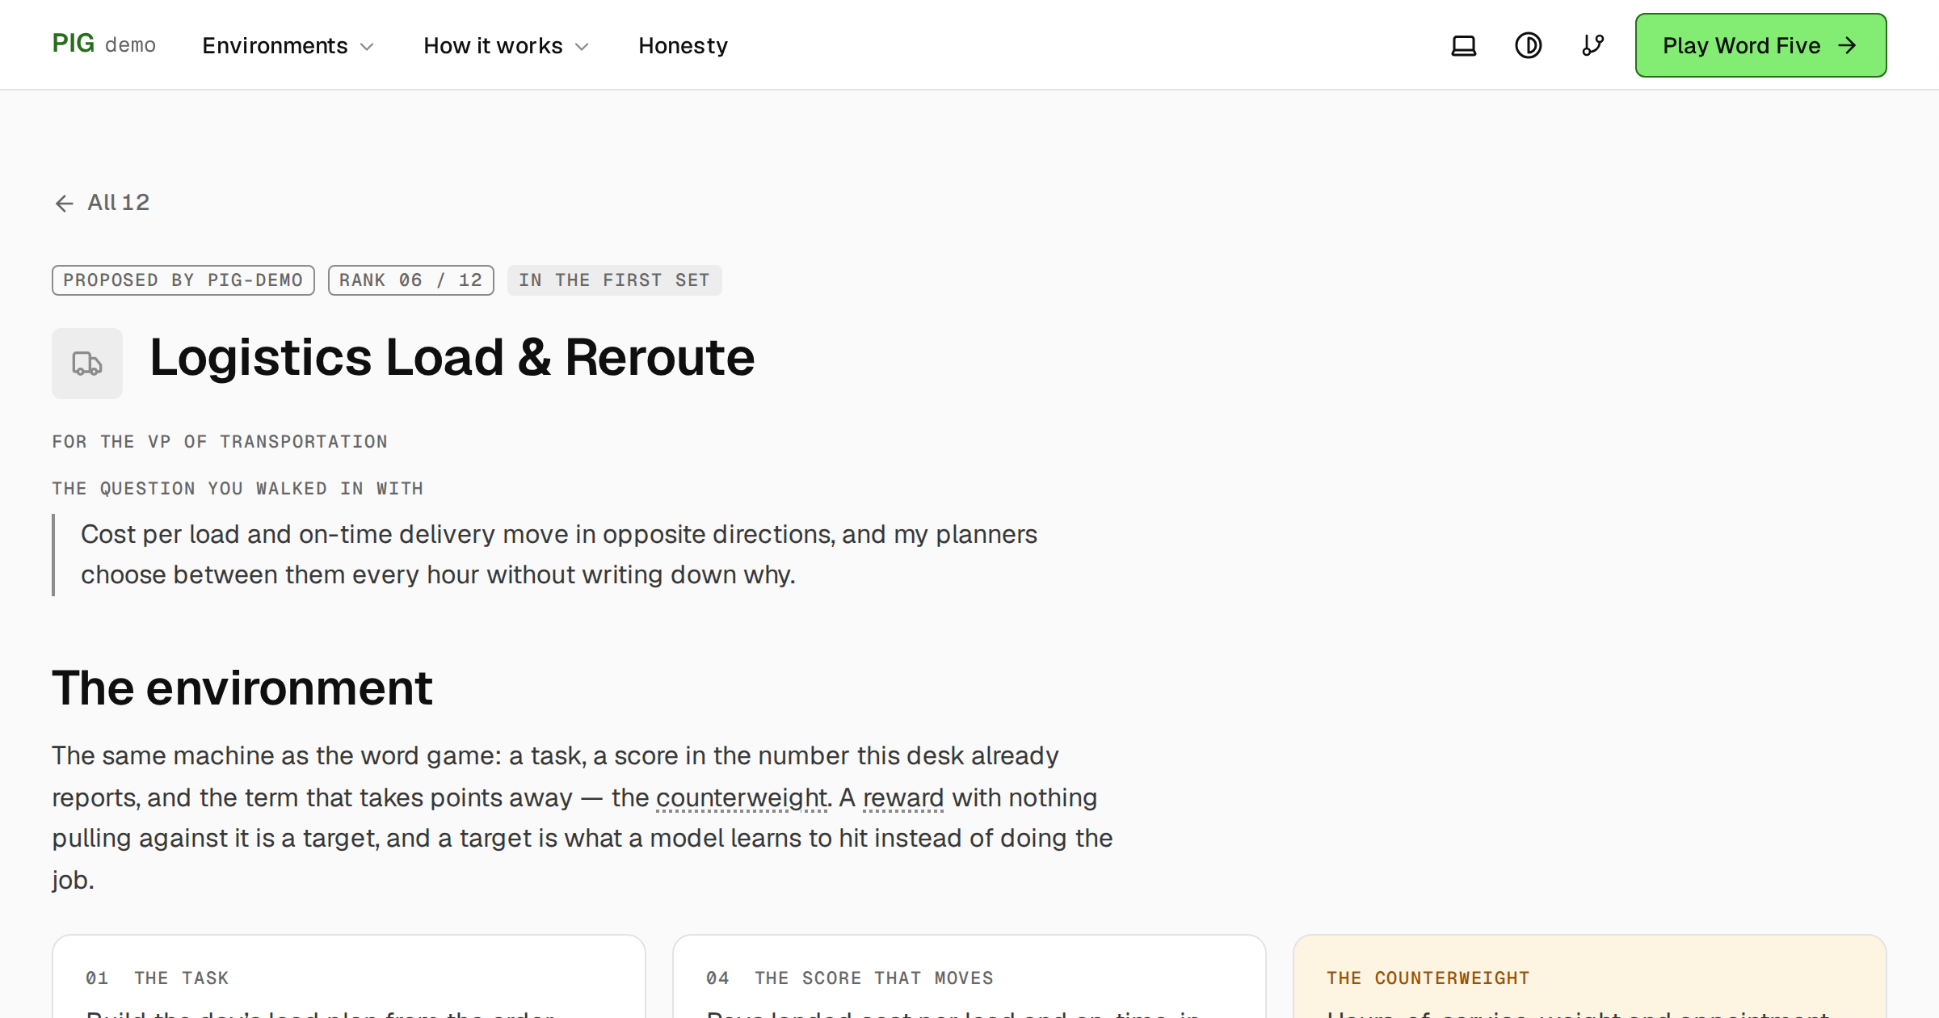Click the Proposed by PIG-DEMO badge

pos(183,280)
